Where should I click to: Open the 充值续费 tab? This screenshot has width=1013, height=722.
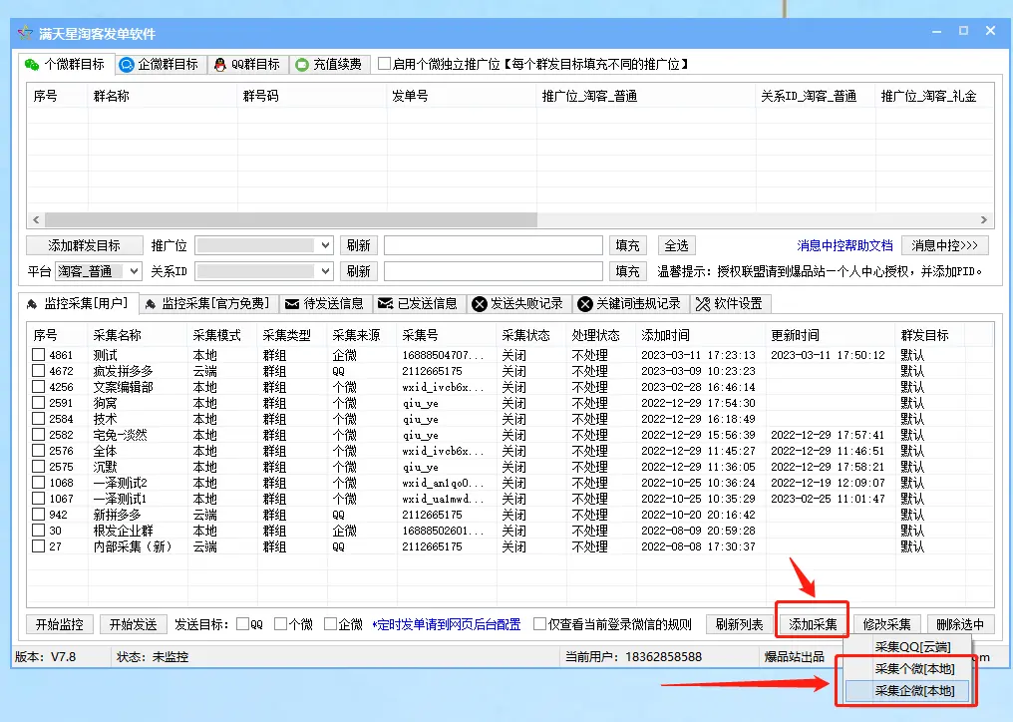329,65
